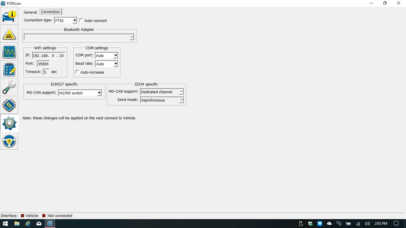Click the Timeout seconds field
Image resolution: width=406 pixels, height=228 pixels.
46,72
